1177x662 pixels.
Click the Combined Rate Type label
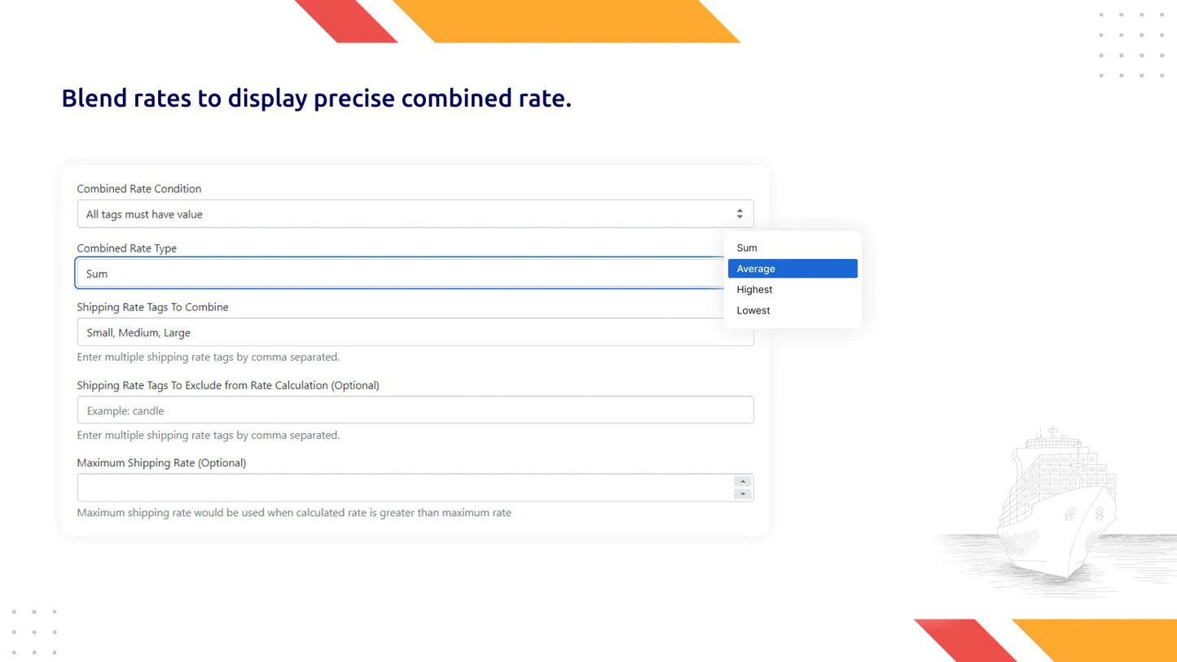[x=126, y=248]
